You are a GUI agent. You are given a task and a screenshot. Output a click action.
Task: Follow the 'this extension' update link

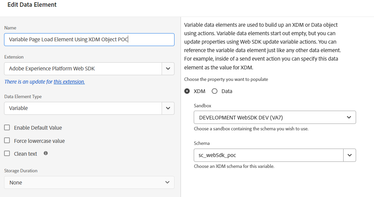69,82
